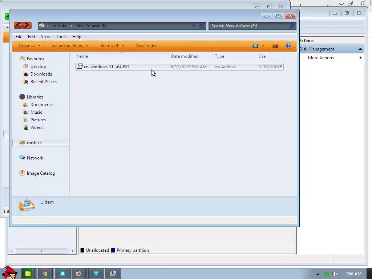372x279 pixels.
Task: Open the address bar history dropdown
Action: (x=193, y=26)
